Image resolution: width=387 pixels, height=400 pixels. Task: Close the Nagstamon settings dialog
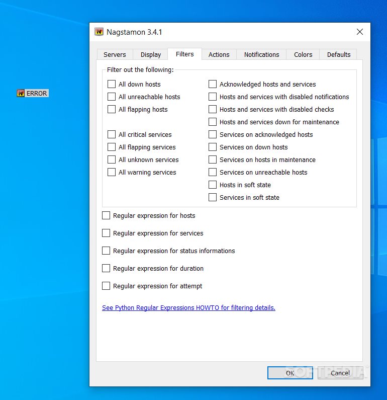[360, 32]
